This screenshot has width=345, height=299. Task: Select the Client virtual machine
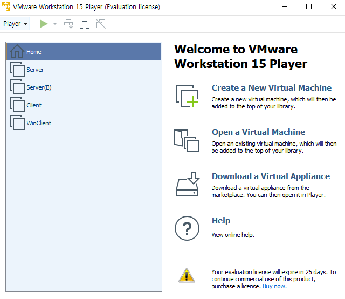point(84,105)
